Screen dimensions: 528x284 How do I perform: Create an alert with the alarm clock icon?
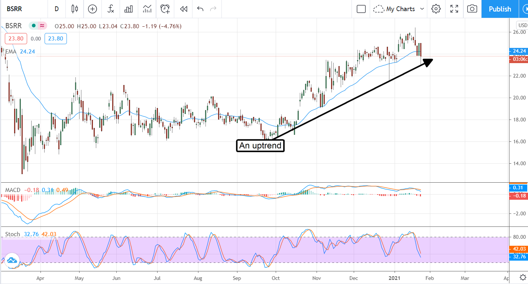(x=165, y=9)
